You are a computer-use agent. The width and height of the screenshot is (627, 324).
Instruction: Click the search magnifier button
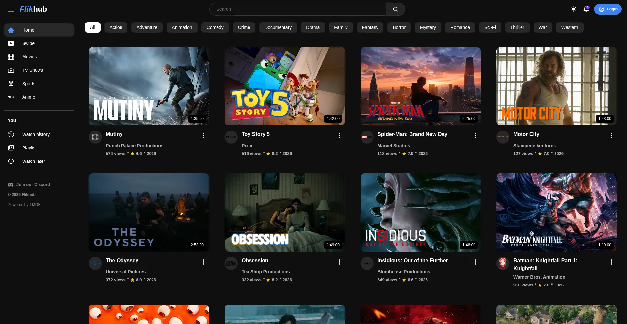point(395,9)
